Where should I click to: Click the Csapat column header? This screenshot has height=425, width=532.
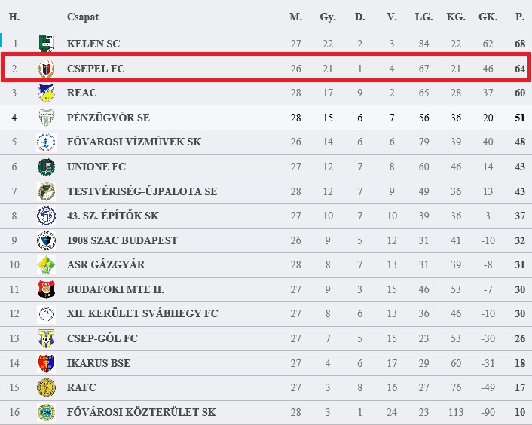tap(83, 17)
